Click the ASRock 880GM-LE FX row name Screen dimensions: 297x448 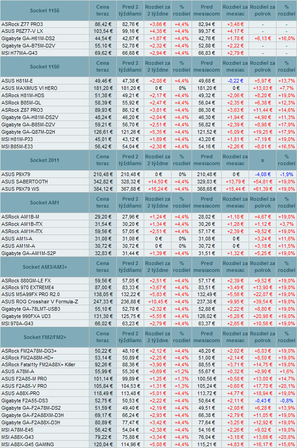[x=26, y=281]
